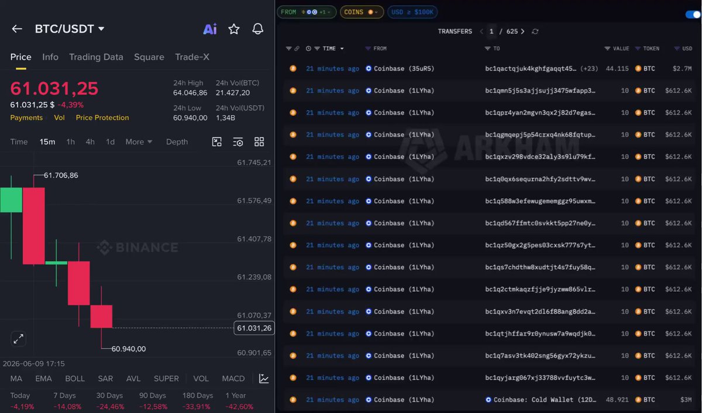The height and width of the screenshot is (413, 702).
Task: Select the 4h chart interval
Action: pyautogui.click(x=90, y=142)
